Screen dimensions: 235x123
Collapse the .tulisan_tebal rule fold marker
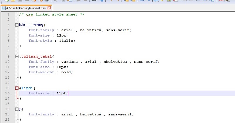[x=17, y=57]
